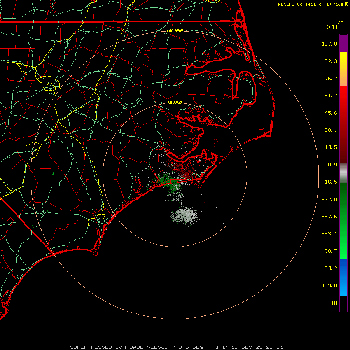Screen dimensions: 350x350
Task: Click the -32.0 legend value
Action: pyautogui.click(x=329, y=199)
